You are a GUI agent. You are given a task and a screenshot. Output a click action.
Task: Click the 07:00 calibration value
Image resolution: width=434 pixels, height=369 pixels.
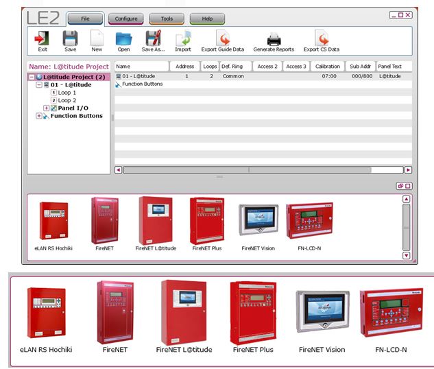329,76
